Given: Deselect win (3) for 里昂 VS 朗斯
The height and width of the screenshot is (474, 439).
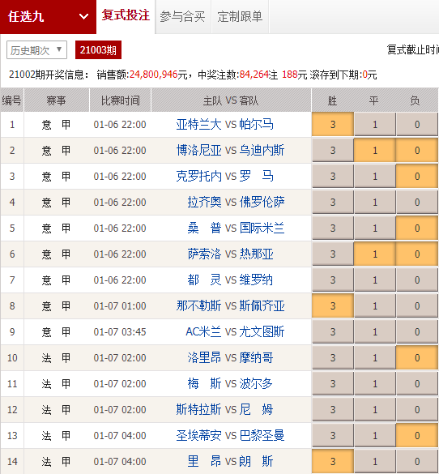Looking at the screenshot, I should point(333,462).
